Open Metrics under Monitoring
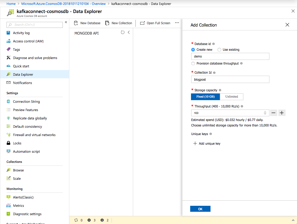The width and height of the screenshot is (297, 224). [x=18, y=206]
